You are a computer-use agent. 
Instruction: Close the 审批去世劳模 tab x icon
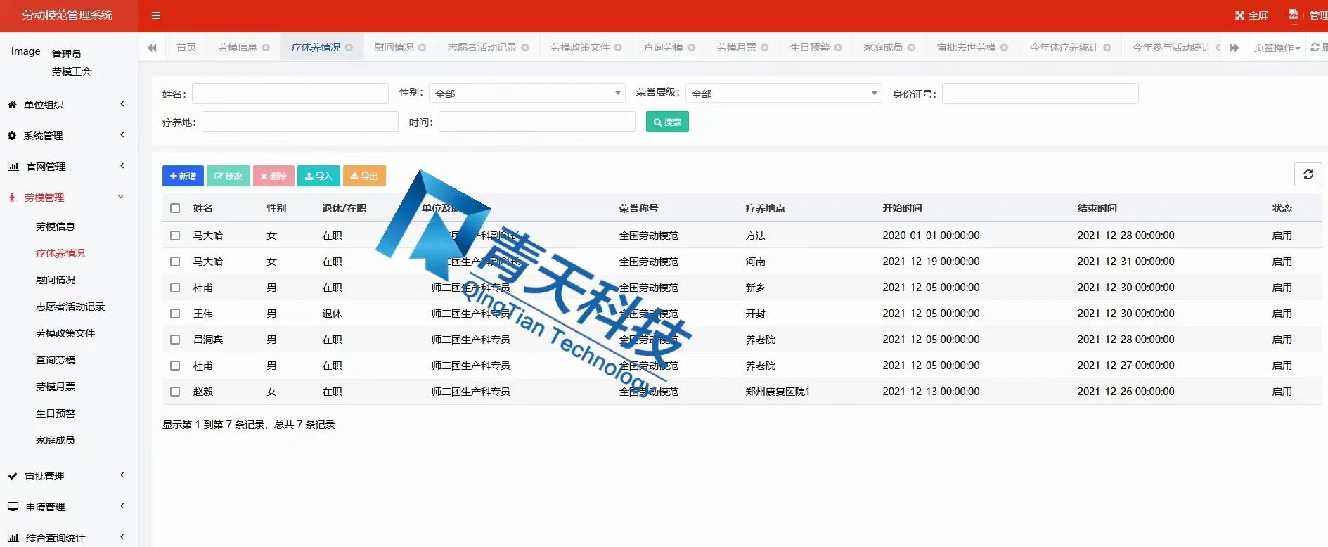(1005, 48)
